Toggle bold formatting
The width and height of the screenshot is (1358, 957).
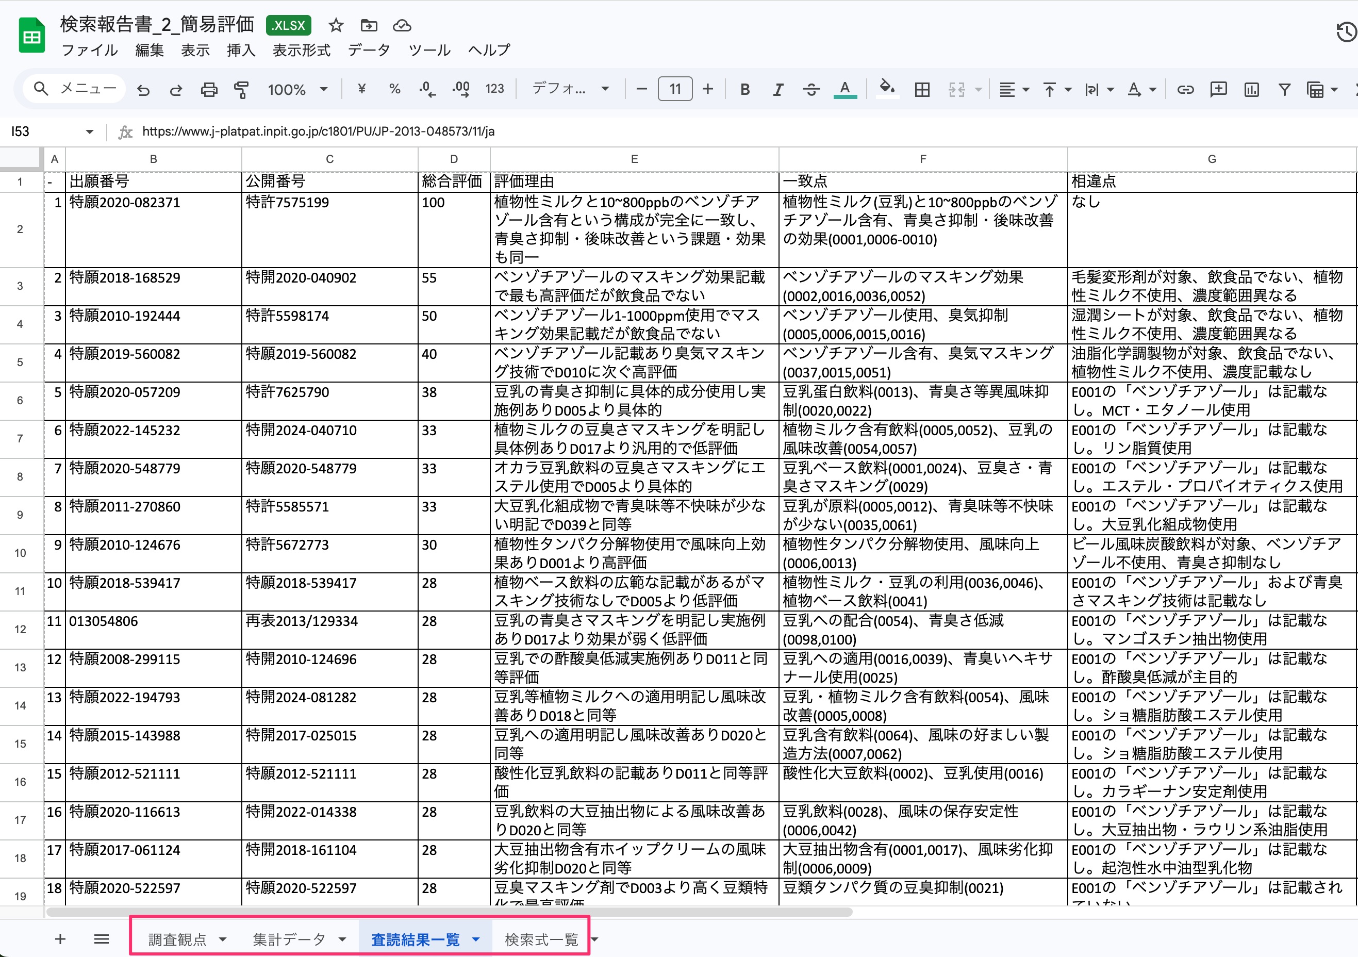pyautogui.click(x=745, y=89)
